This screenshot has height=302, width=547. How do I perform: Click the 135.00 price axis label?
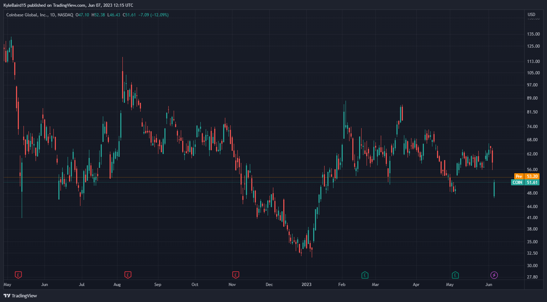point(533,34)
